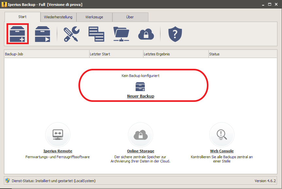
Task: Click the Version 4.6.2 label
Action: (265, 181)
